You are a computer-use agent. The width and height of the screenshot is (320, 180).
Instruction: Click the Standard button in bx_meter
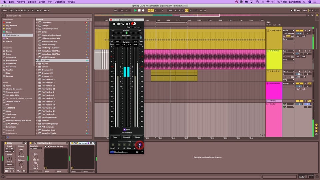point(126,137)
